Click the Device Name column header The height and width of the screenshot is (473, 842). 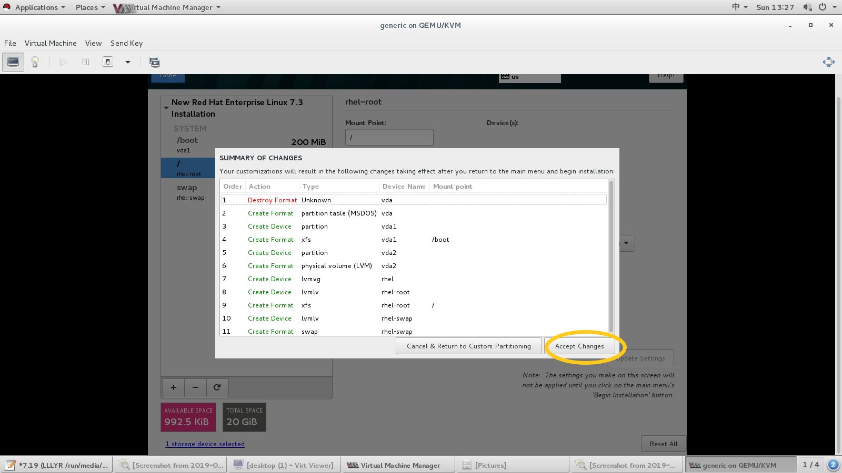click(404, 187)
